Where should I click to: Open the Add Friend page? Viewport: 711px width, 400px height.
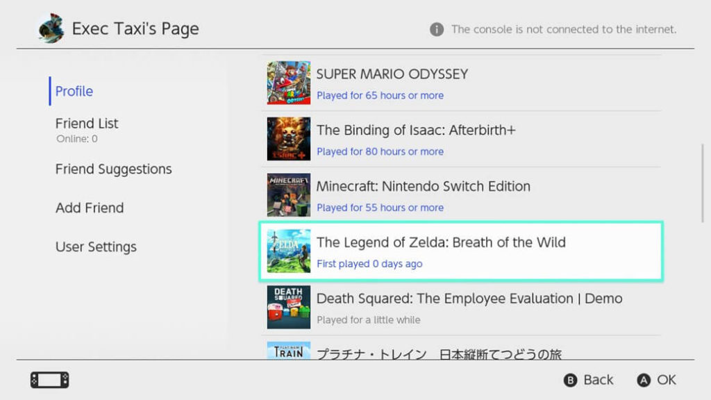point(90,208)
